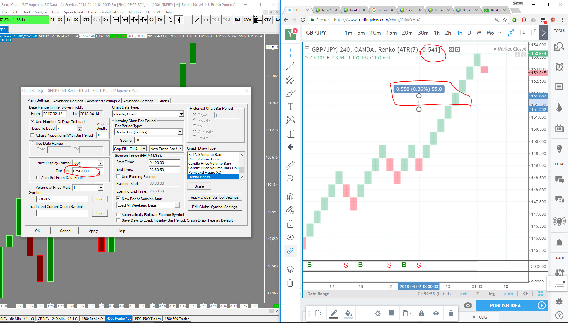Delete the selected drawing in floating toolbar
This screenshot has width=568, height=323.
[x=451, y=313]
